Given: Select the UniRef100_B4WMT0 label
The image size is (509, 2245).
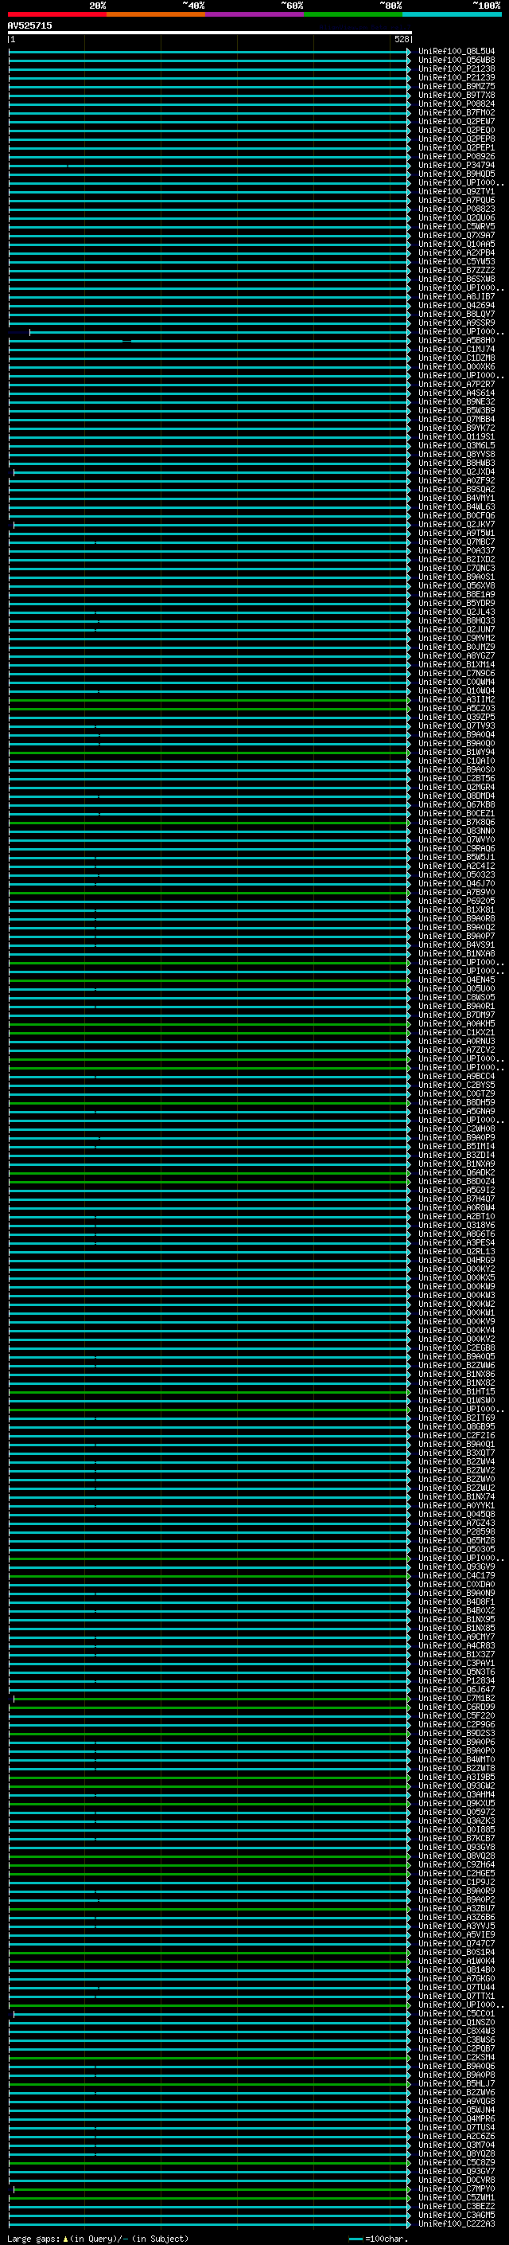Looking at the screenshot, I should point(457,1759).
